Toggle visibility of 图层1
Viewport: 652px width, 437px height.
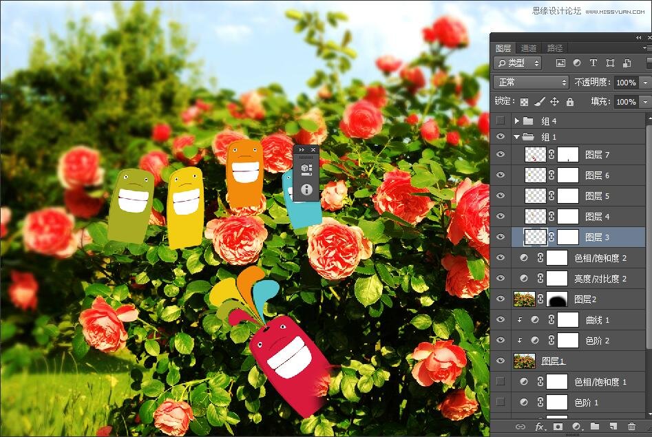pyautogui.click(x=501, y=361)
